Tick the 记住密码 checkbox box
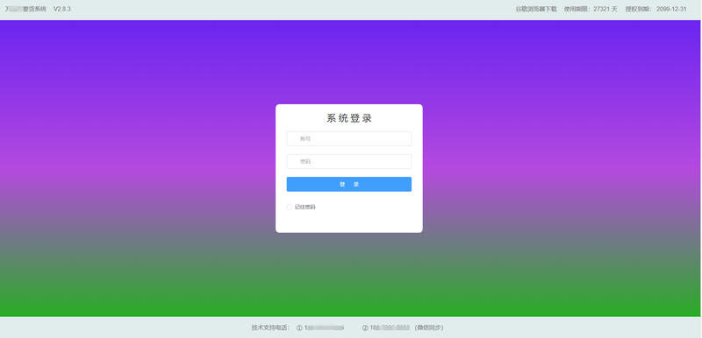This screenshot has width=702, height=338. 290,208
